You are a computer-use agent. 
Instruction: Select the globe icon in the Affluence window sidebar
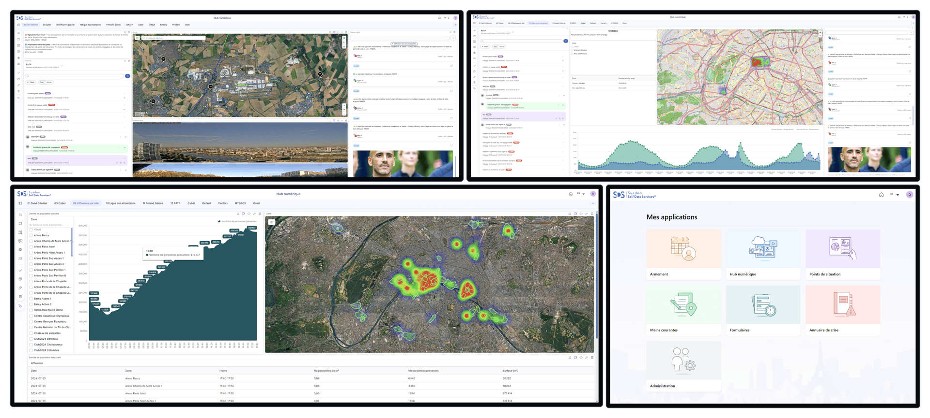tap(20, 250)
